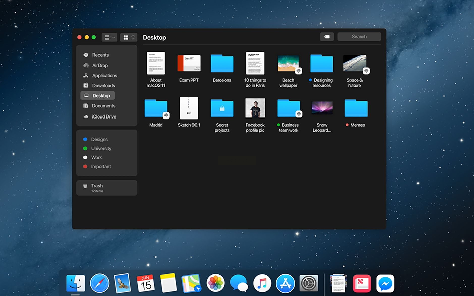Open Trash with 12 items

coord(97,188)
